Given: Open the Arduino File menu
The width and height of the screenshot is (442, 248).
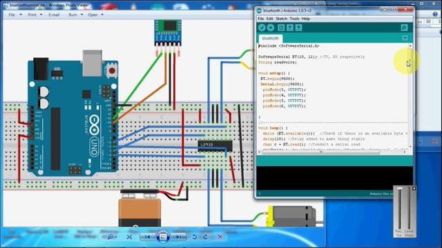Looking at the screenshot, I should (261, 19).
